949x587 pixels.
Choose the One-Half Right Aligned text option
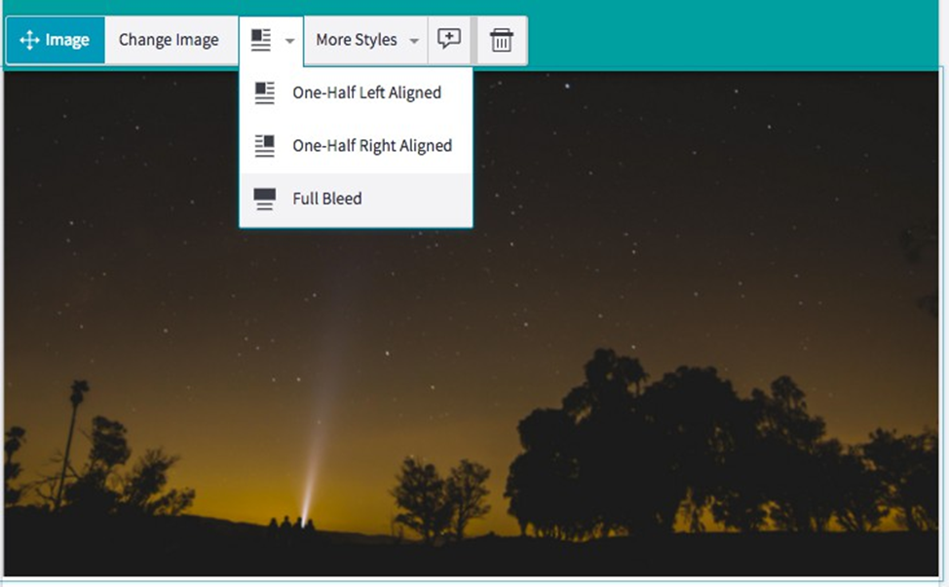tap(372, 146)
